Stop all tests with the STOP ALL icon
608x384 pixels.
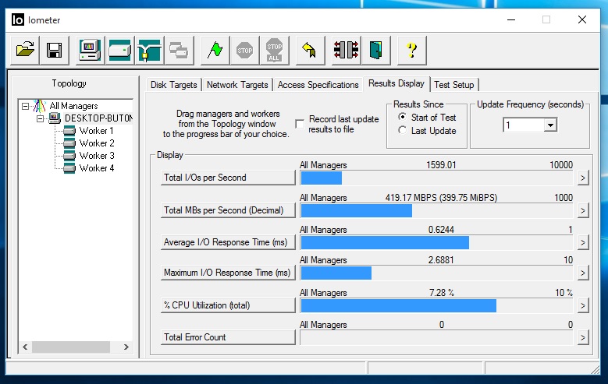(x=274, y=51)
